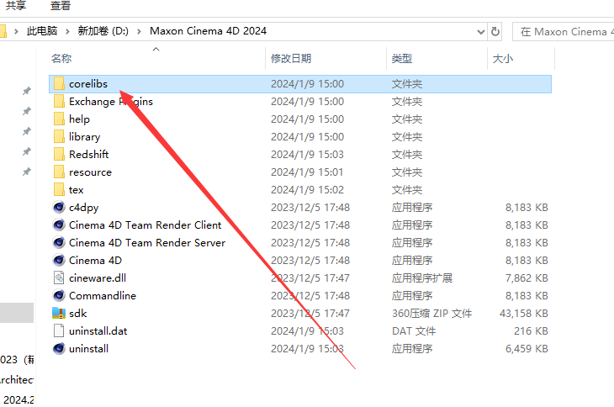
Task: Click the Commandline application icon
Action: click(59, 295)
